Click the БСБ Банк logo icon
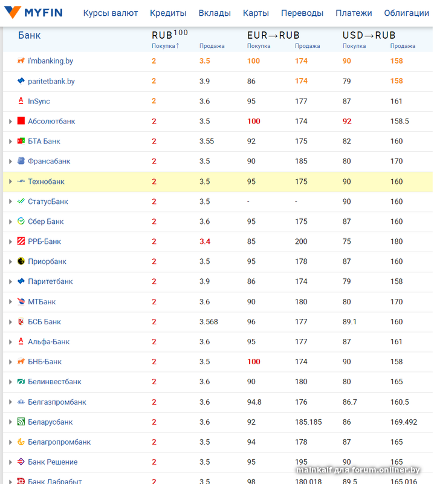 pos(21,321)
